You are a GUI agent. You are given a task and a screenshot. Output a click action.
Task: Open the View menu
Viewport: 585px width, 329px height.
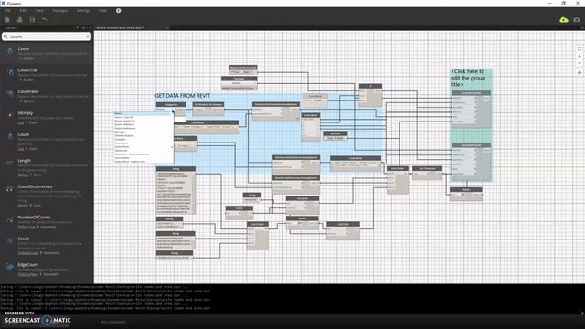point(39,11)
